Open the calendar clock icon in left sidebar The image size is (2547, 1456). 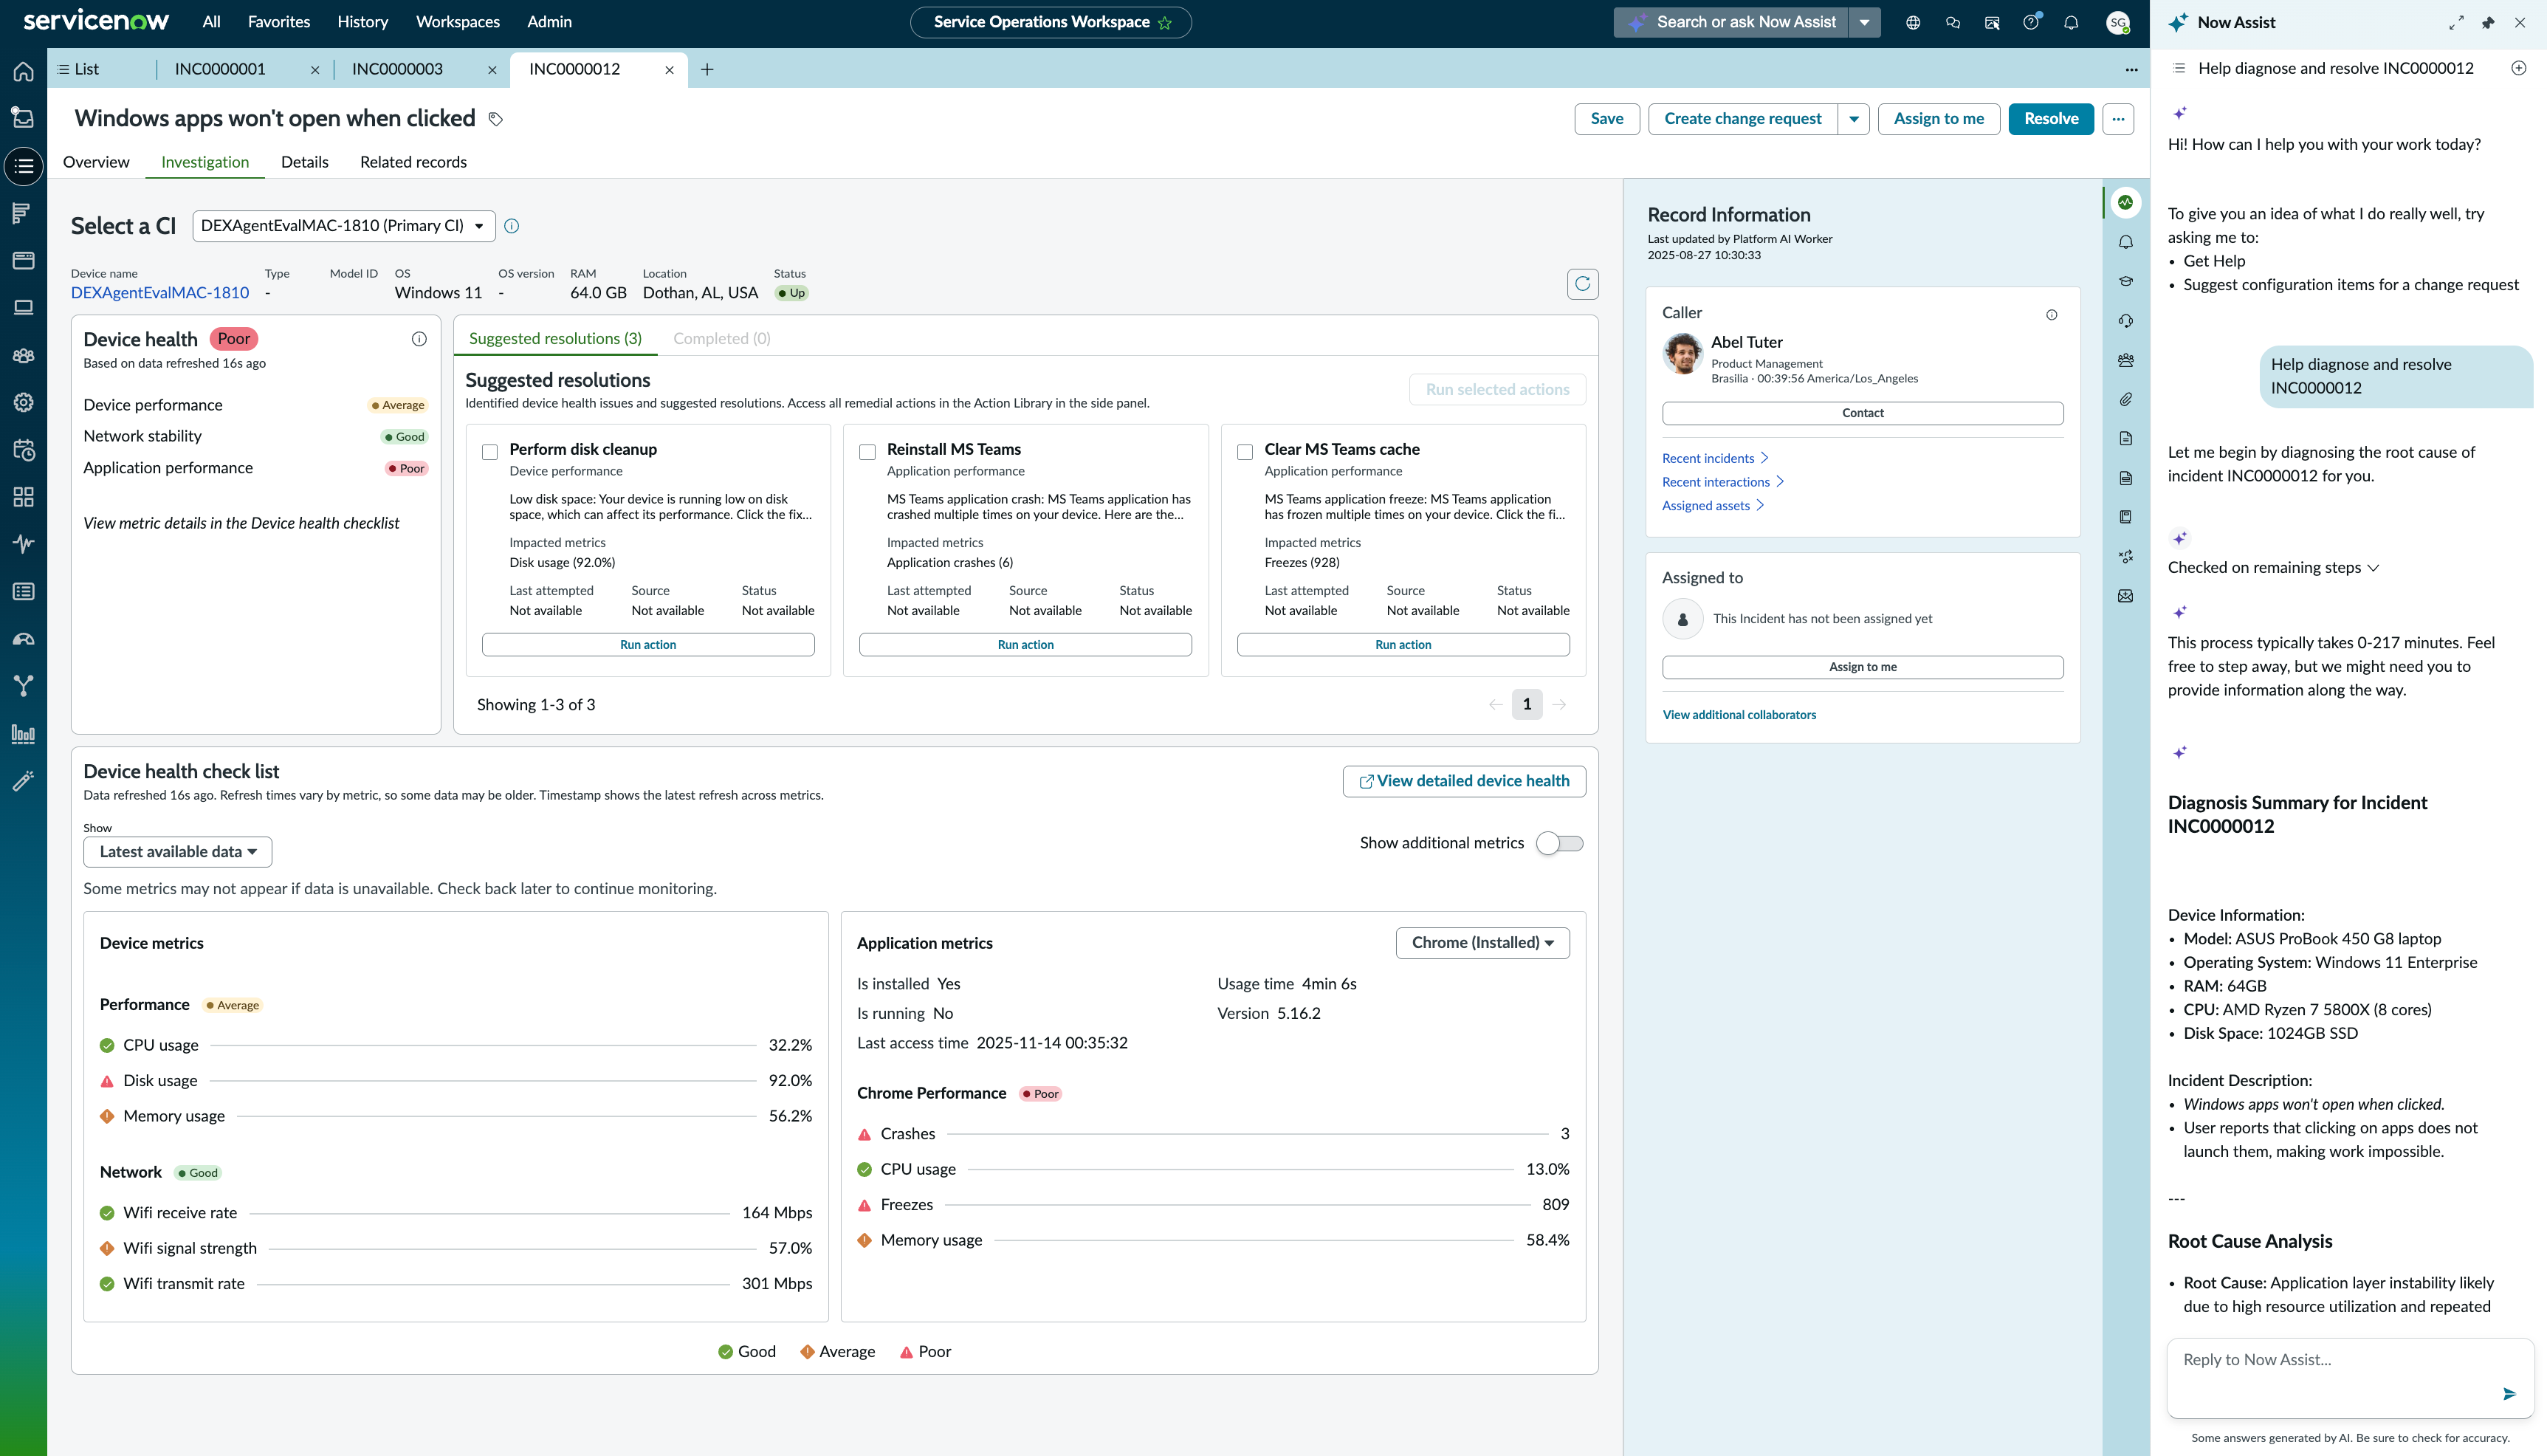point(23,450)
